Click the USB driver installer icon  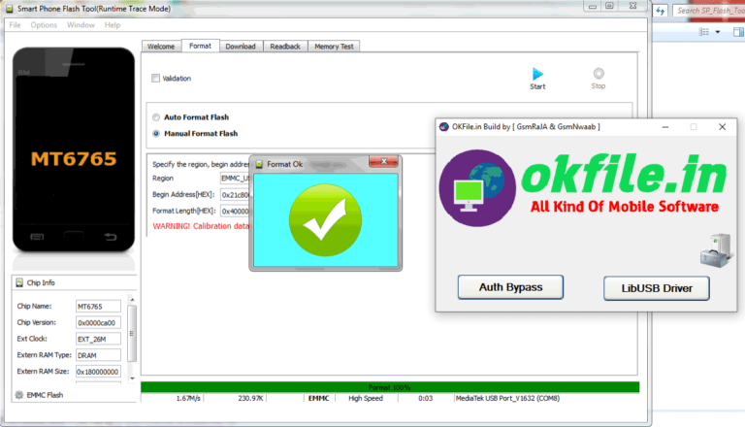716,250
